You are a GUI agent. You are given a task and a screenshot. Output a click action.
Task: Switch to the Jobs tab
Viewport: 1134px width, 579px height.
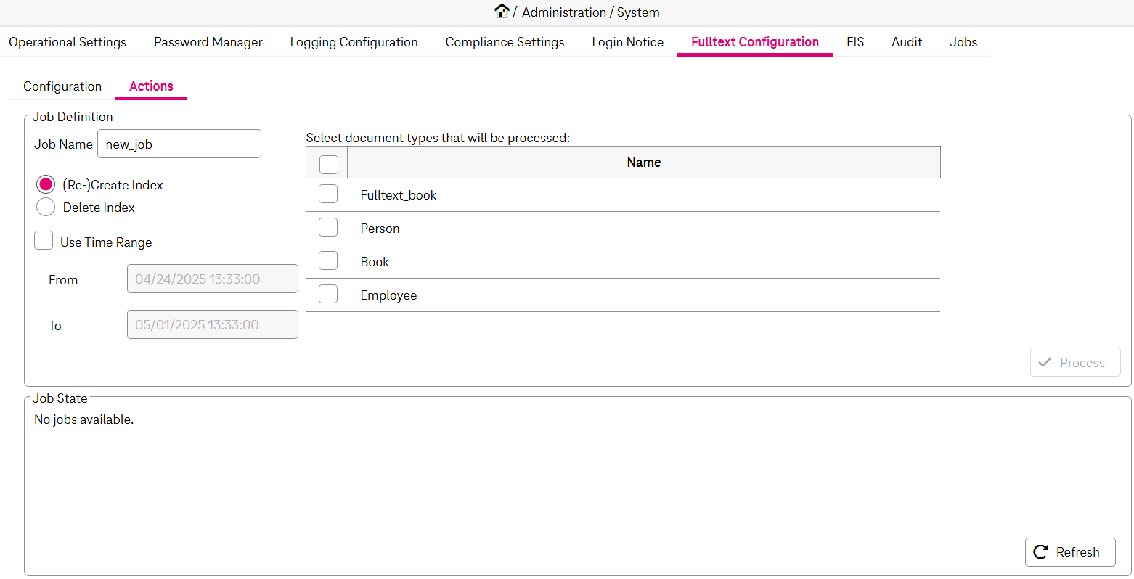click(963, 42)
